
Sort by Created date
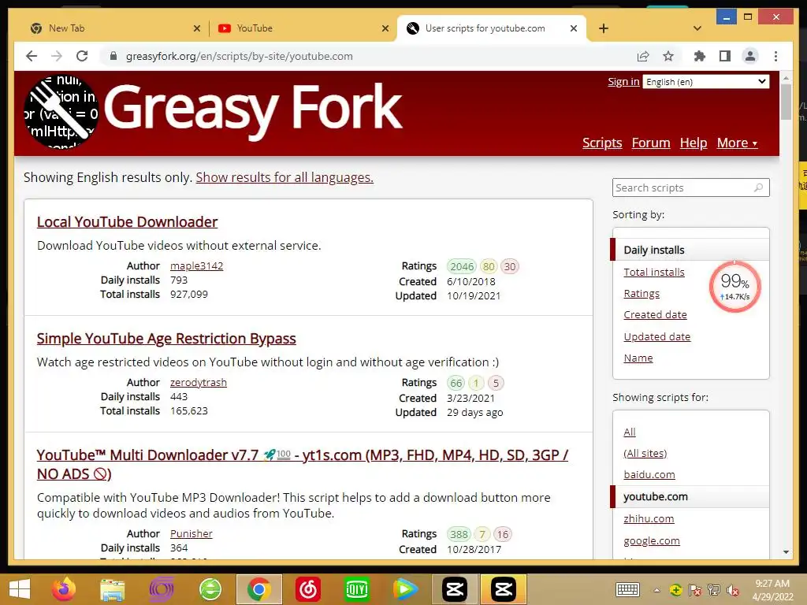pyautogui.click(x=655, y=315)
